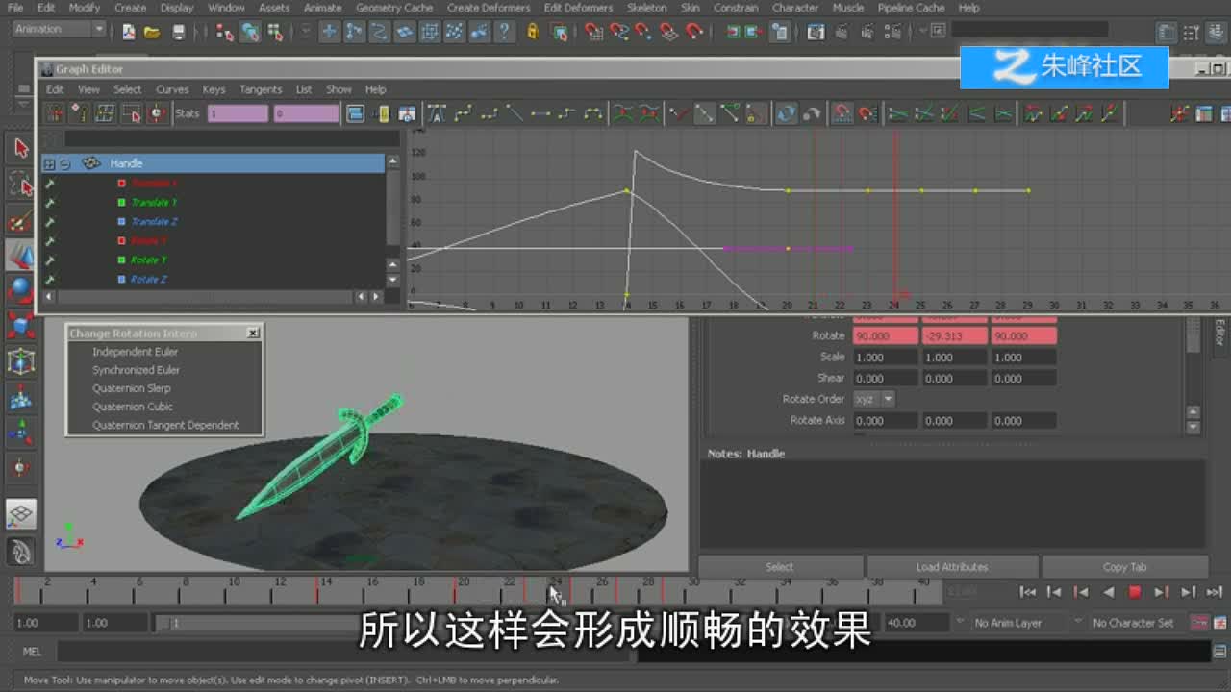Viewport: 1231px width, 692px height.
Task: Choose Quaternion Cubic interpolation
Action: 133,407
